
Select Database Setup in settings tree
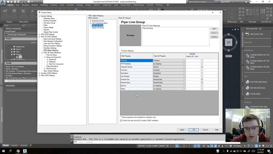pos(49,18)
